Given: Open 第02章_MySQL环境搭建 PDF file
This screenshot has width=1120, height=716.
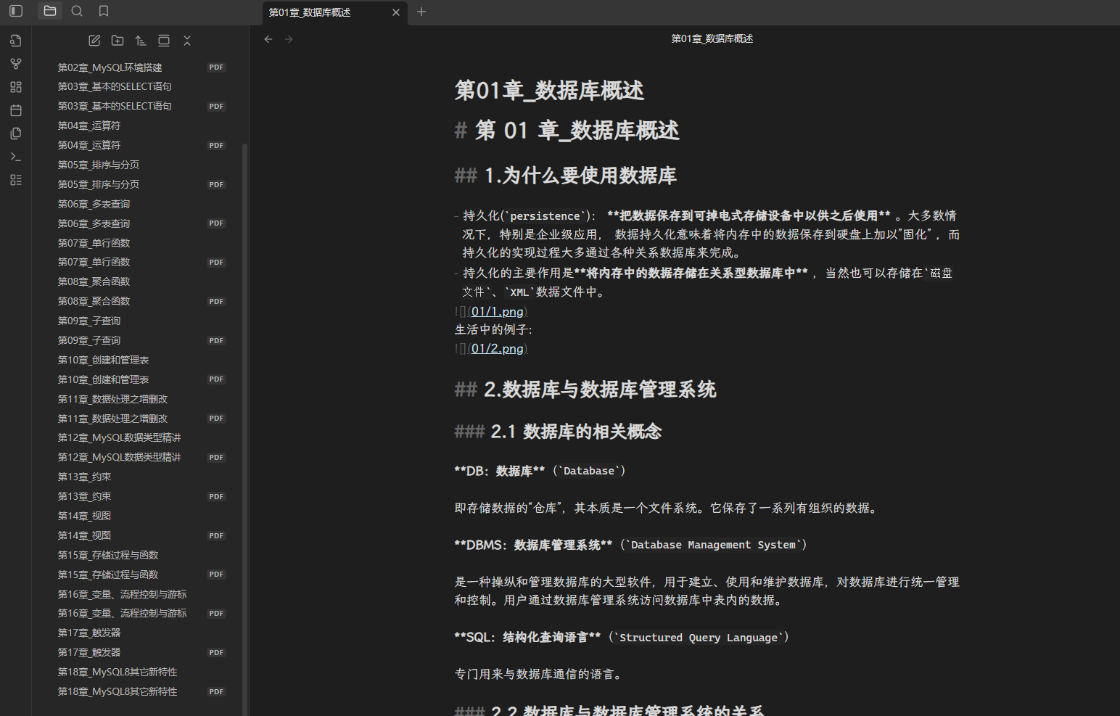Looking at the screenshot, I should pos(141,67).
